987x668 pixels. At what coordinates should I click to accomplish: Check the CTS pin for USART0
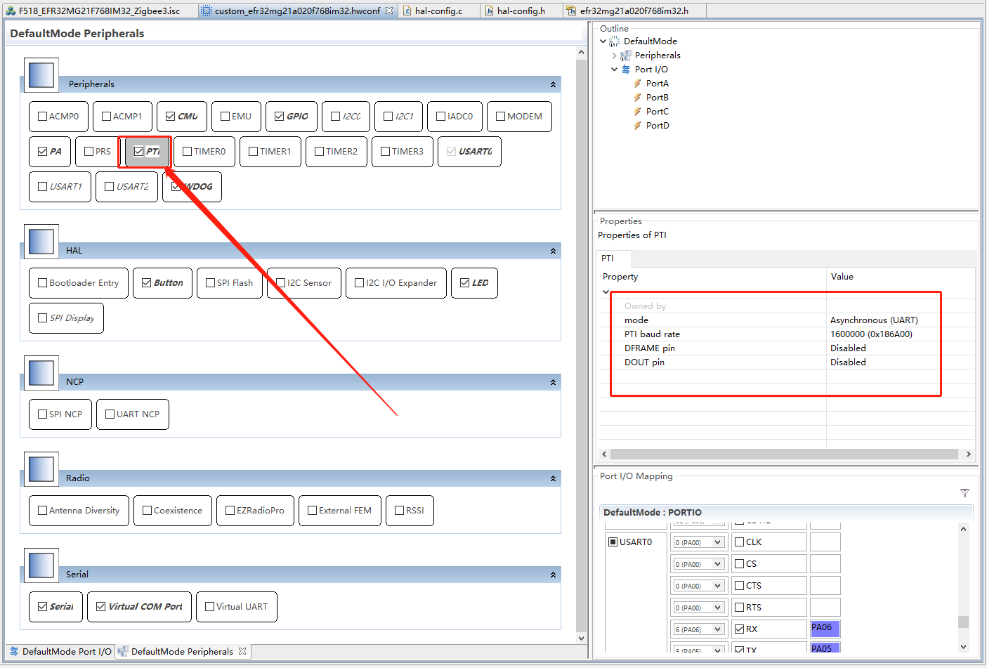pos(739,585)
